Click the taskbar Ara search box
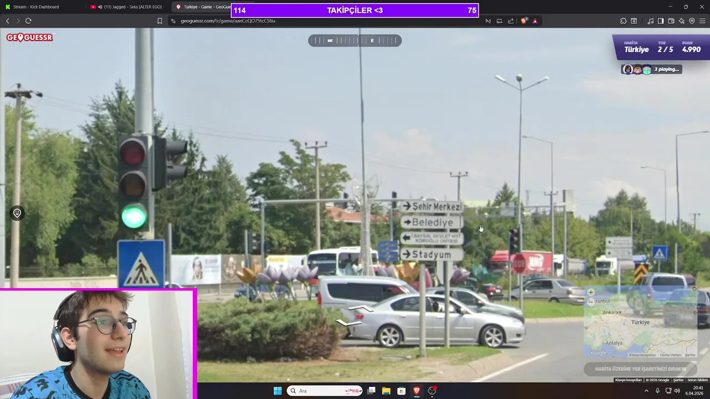The height and width of the screenshot is (399, 710). point(324,391)
